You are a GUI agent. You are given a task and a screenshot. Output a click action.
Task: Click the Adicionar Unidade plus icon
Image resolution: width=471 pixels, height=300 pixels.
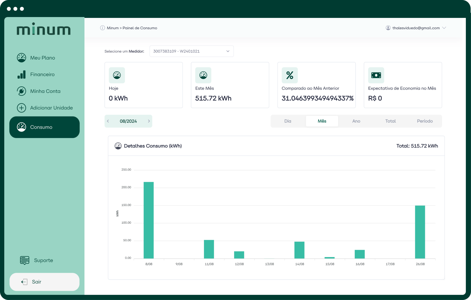point(22,108)
